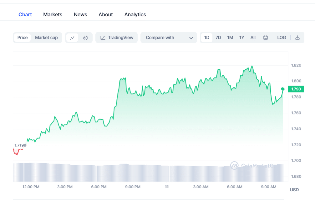Click the 1.680 price axis label
The height and width of the screenshot is (200, 315).
[296, 177]
